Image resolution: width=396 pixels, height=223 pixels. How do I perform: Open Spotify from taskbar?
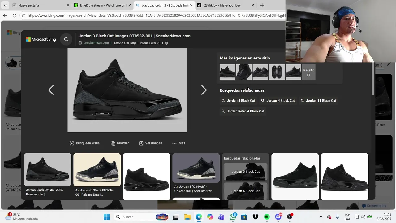267,217
